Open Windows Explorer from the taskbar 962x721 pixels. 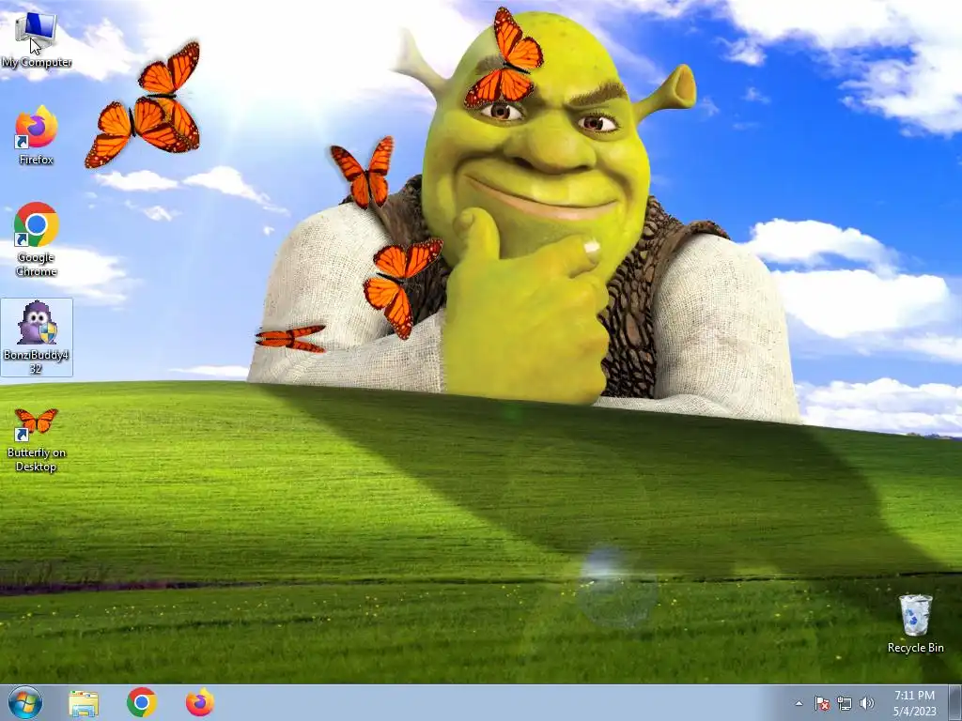point(84,703)
